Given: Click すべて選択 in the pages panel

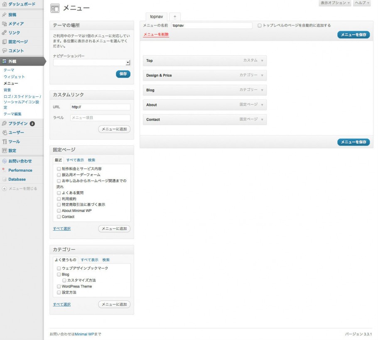Looking at the screenshot, I should pos(62,229).
